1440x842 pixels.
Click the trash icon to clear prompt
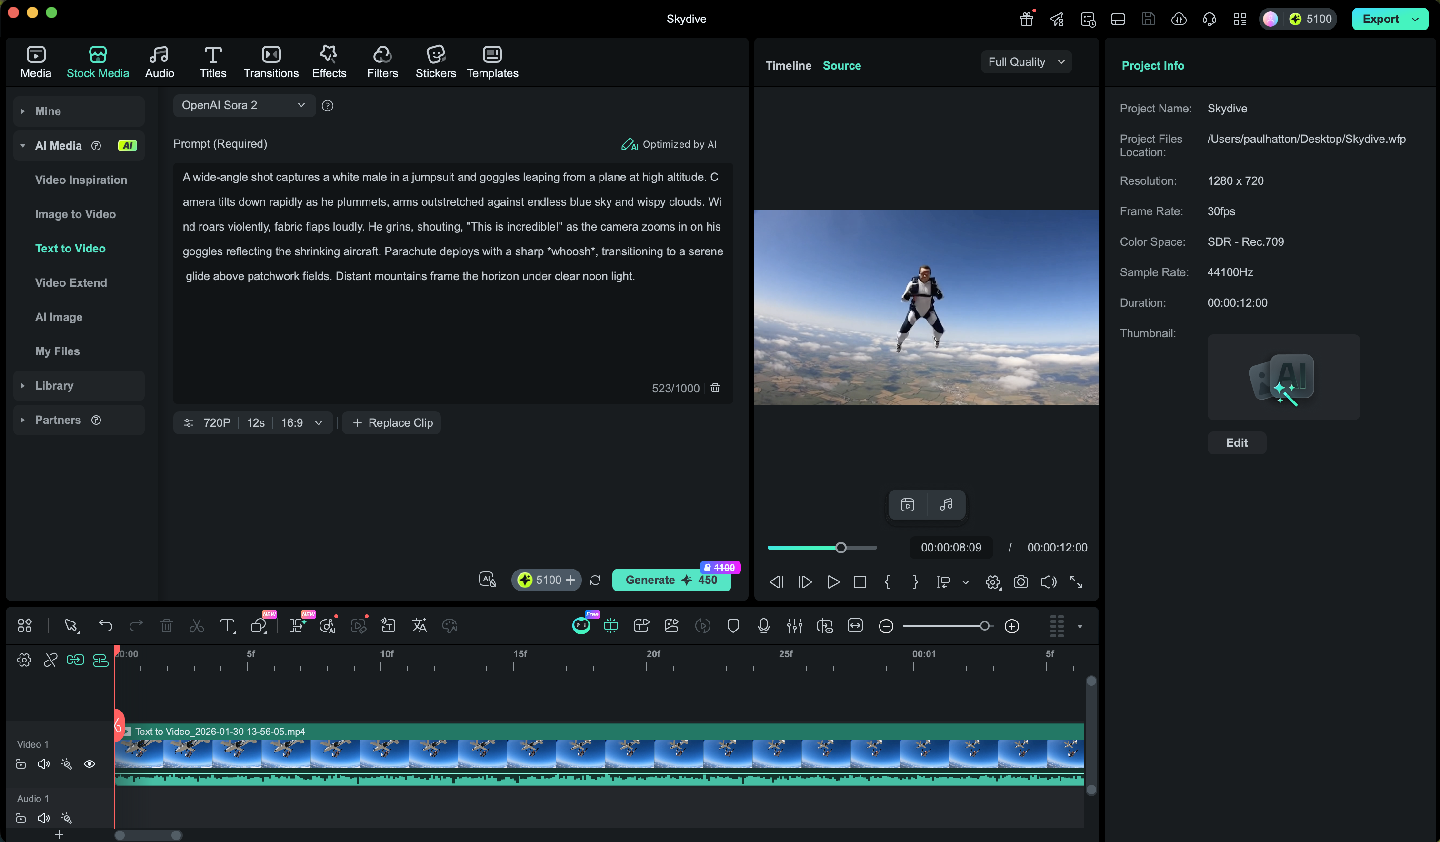715,388
